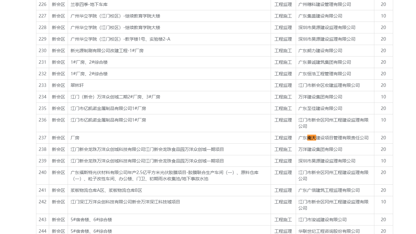The width and height of the screenshot is (416, 234).
Task: Click company 广东恒浩工程管理有限公司
Action: point(325,74)
